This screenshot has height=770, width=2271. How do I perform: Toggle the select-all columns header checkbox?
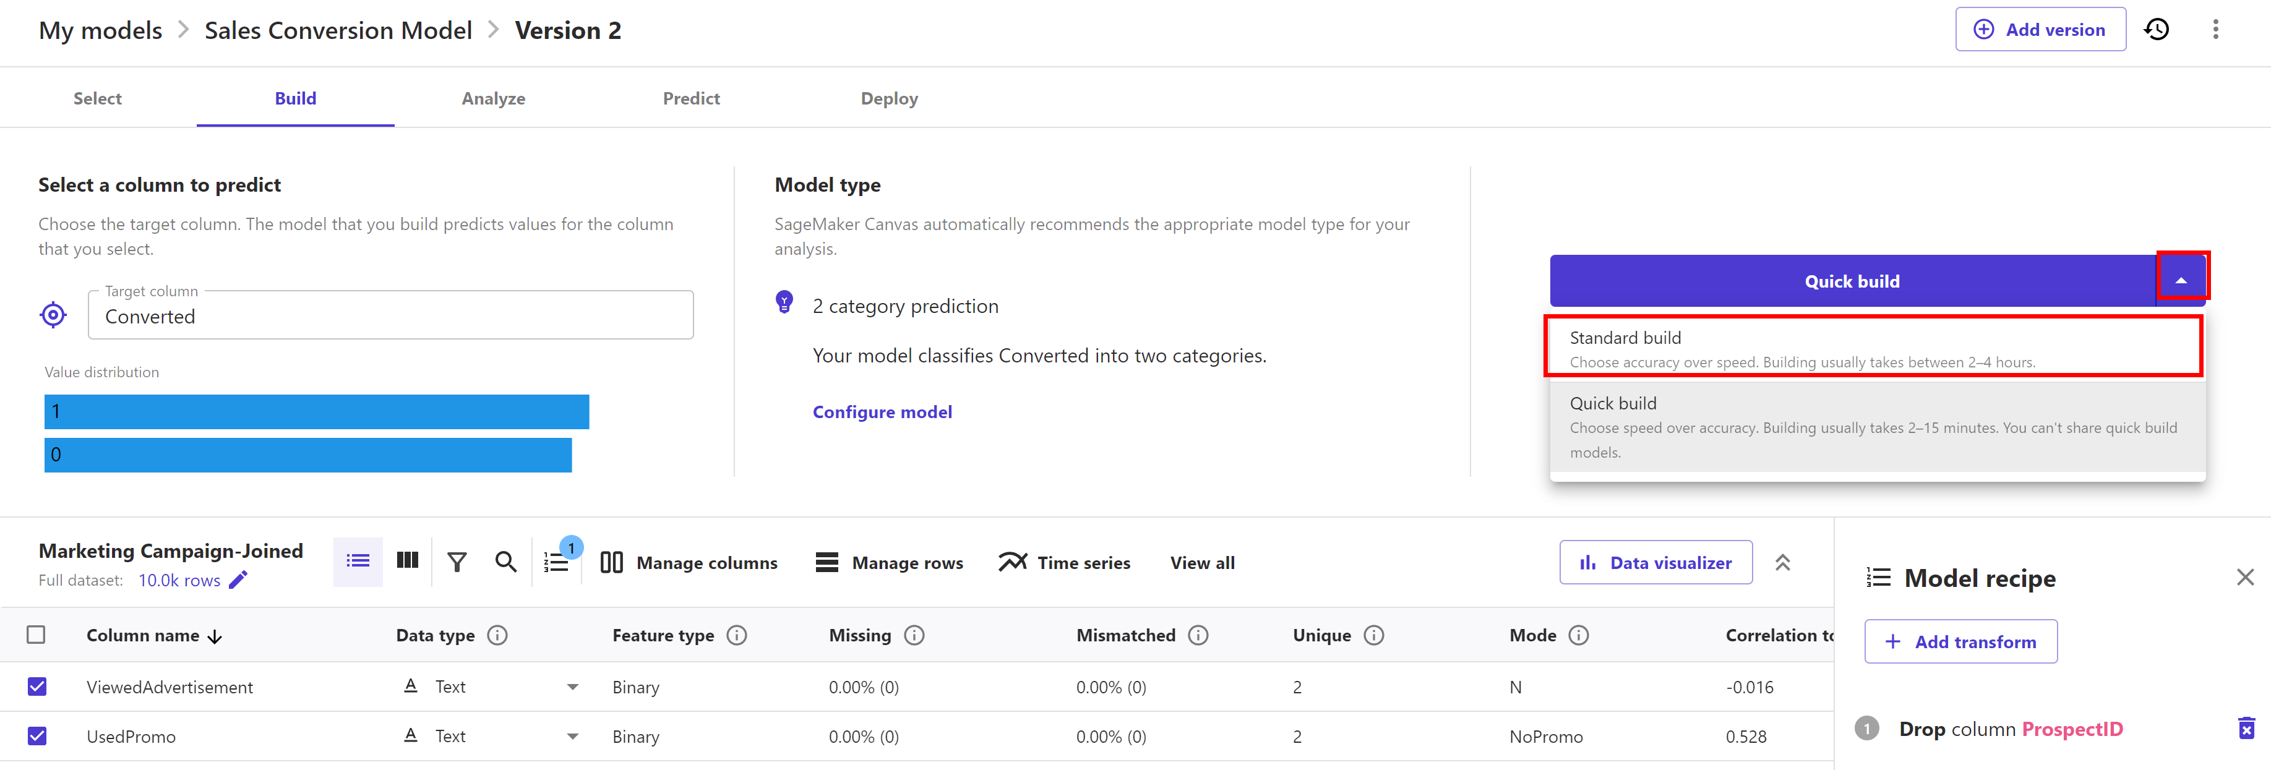pyautogui.click(x=36, y=635)
